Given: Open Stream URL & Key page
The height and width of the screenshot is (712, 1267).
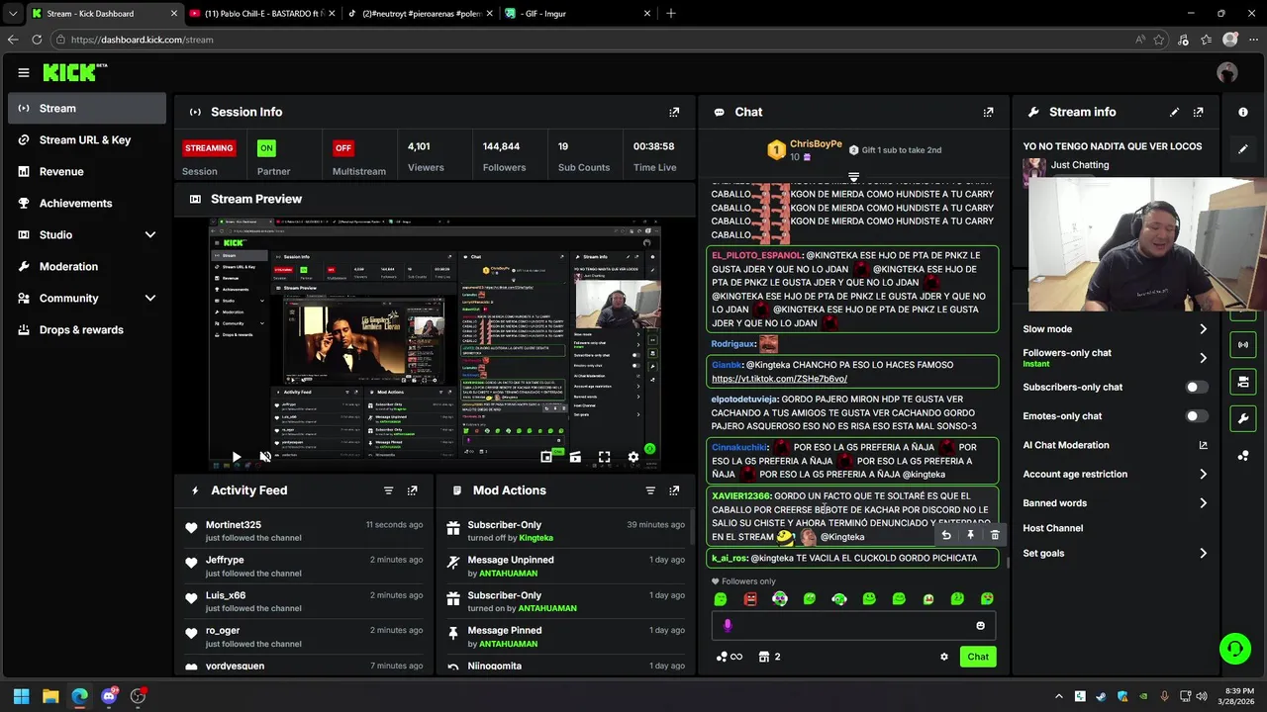Looking at the screenshot, I should click(x=87, y=139).
